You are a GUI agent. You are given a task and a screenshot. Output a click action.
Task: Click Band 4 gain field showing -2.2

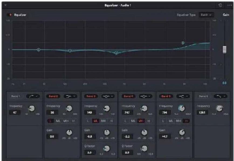click(127, 136)
